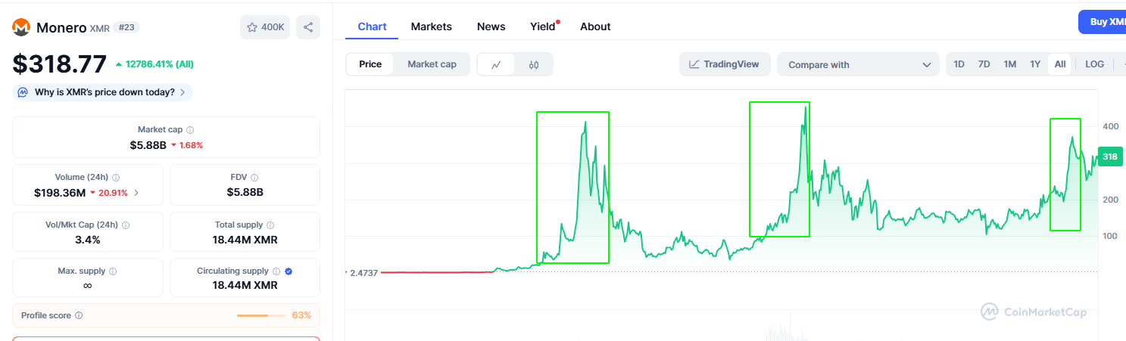
Task: Click the circulating supply verified badge
Action: pos(289,271)
